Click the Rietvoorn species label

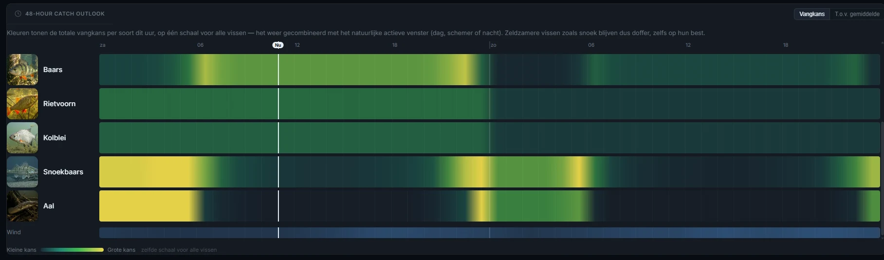59,104
